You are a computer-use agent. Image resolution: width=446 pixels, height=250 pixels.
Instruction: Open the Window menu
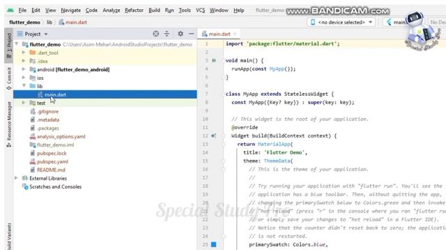tap(219, 10)
